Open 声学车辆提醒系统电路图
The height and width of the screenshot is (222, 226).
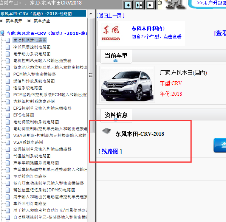pos(36,163)
